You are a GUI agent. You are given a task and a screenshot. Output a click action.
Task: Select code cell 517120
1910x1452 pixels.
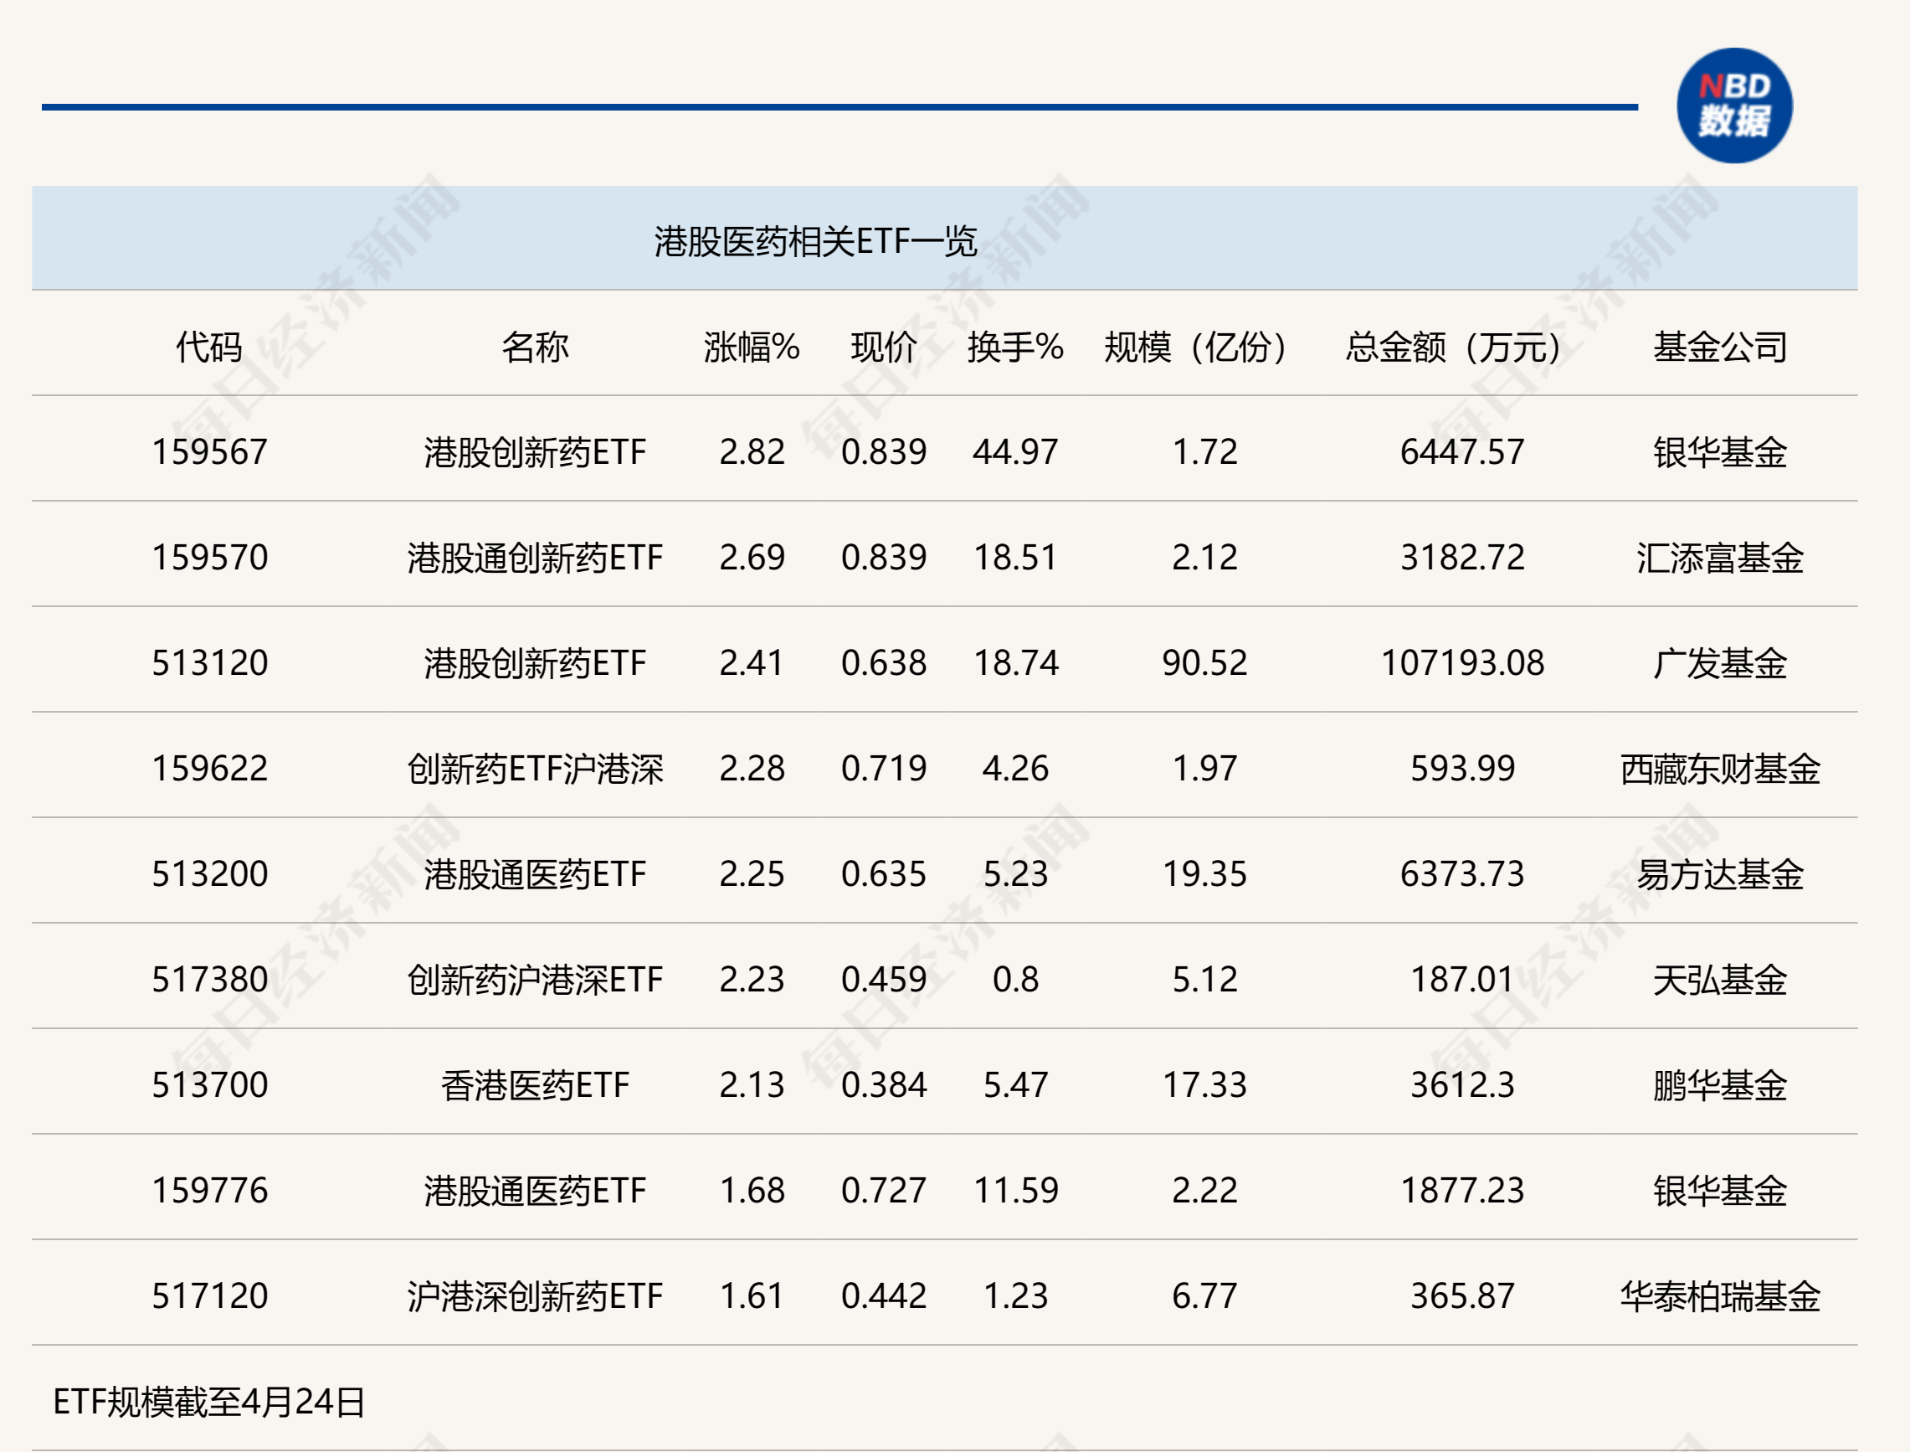(x=210, y=1295)
